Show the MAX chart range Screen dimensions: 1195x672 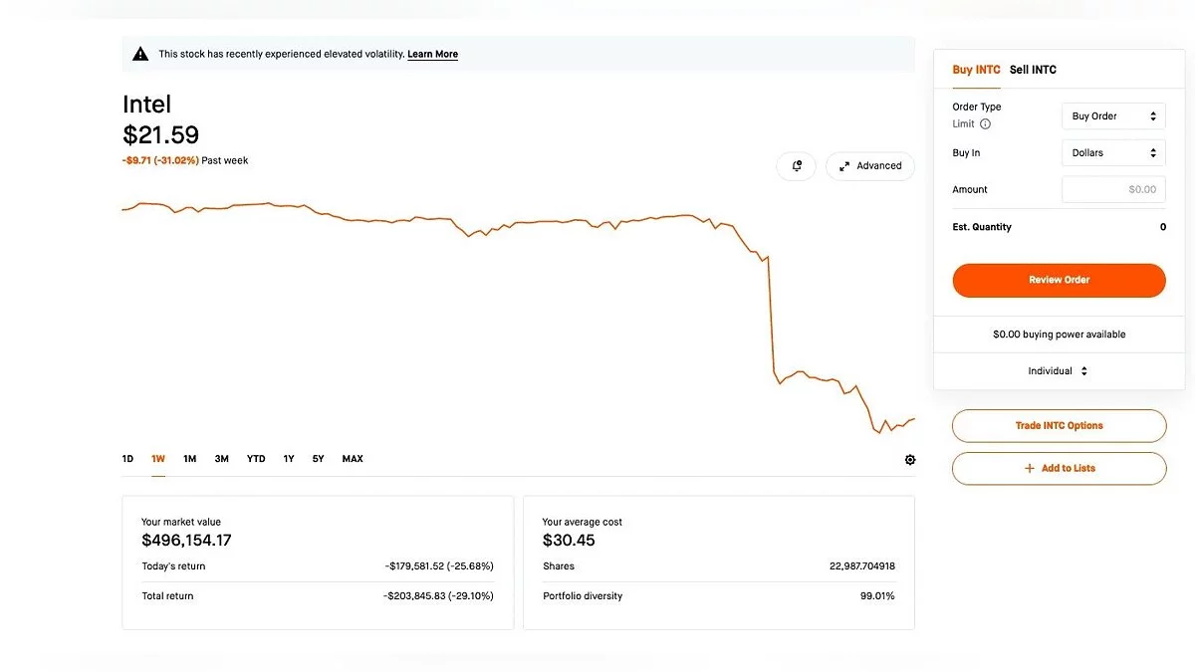tap(353, 459)
